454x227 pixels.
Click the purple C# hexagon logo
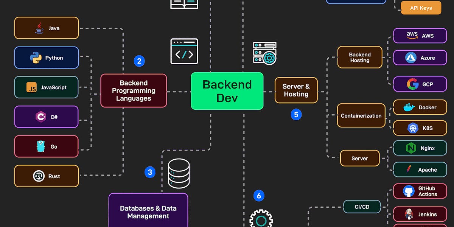(41, 117)
